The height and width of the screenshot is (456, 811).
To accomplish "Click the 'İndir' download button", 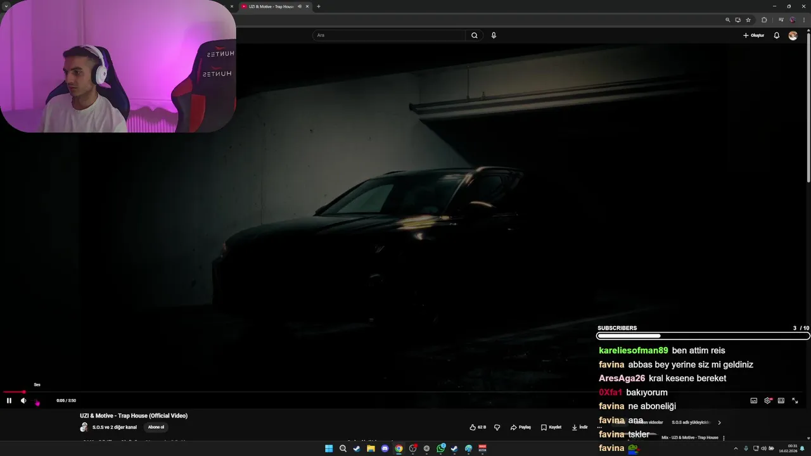I will click(580, 427).
